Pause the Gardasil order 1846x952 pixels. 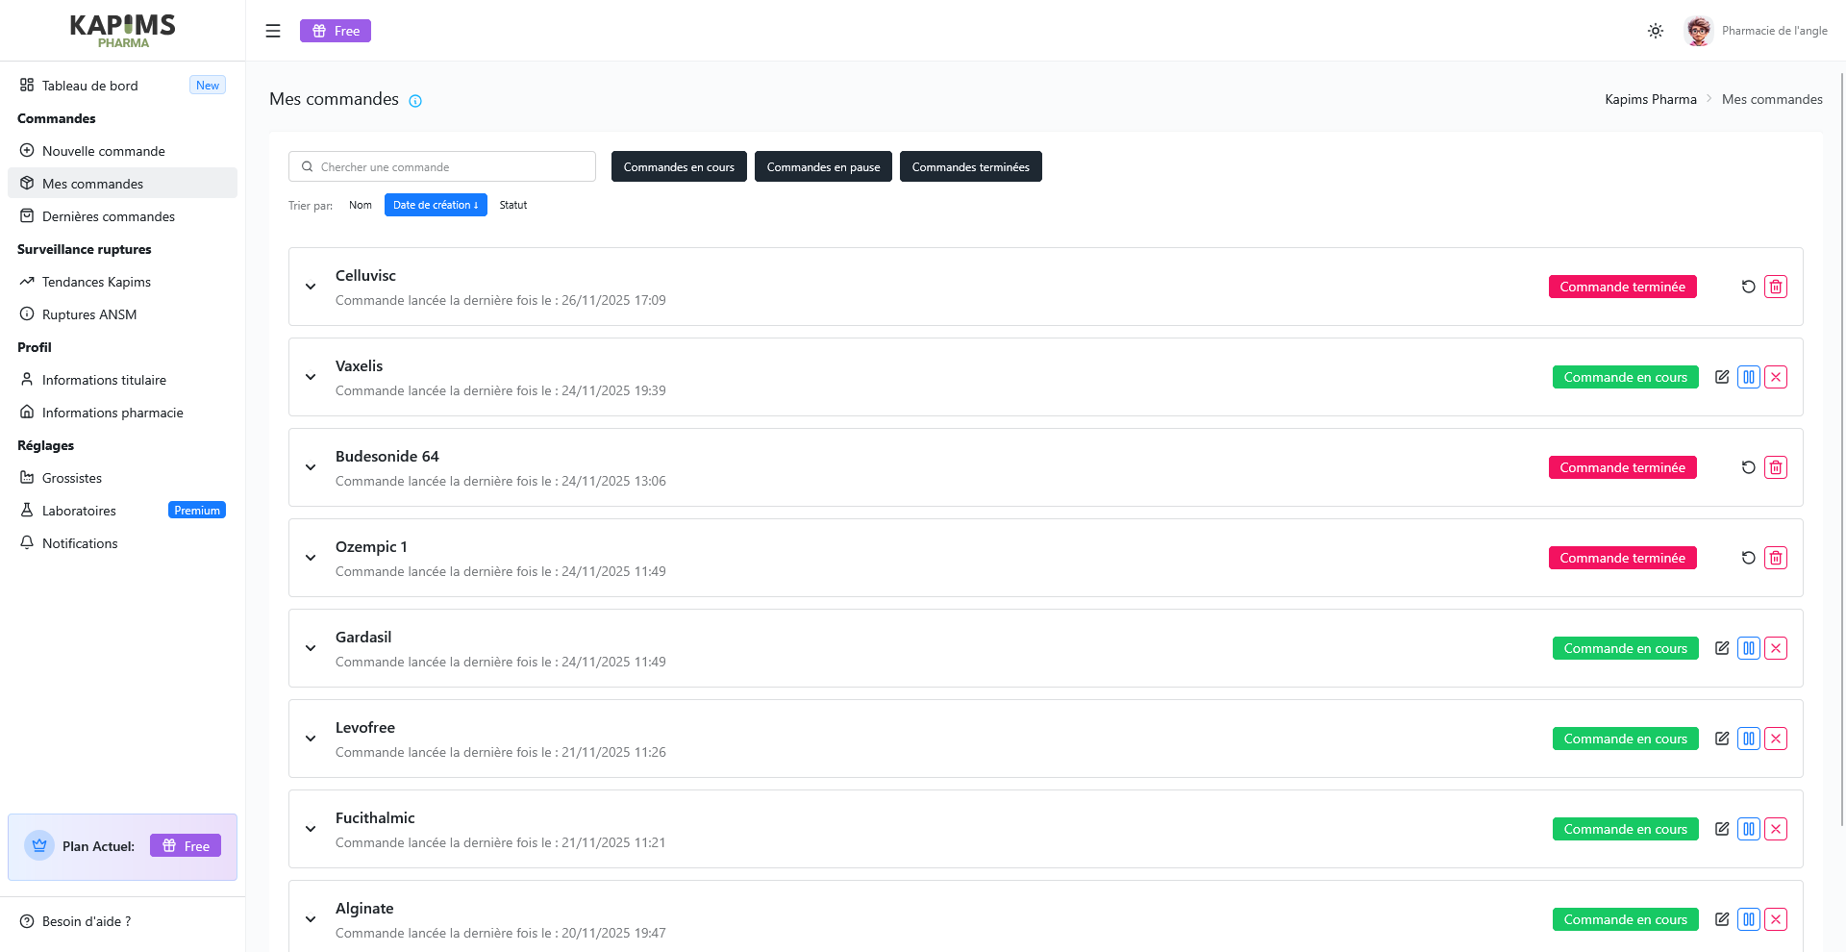pos(1748,648)
